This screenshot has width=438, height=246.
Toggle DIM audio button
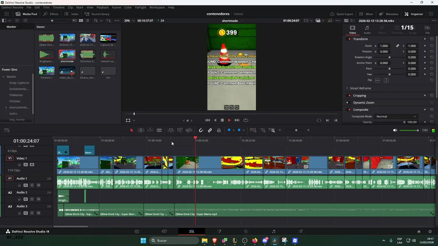(x=425, y=130)
